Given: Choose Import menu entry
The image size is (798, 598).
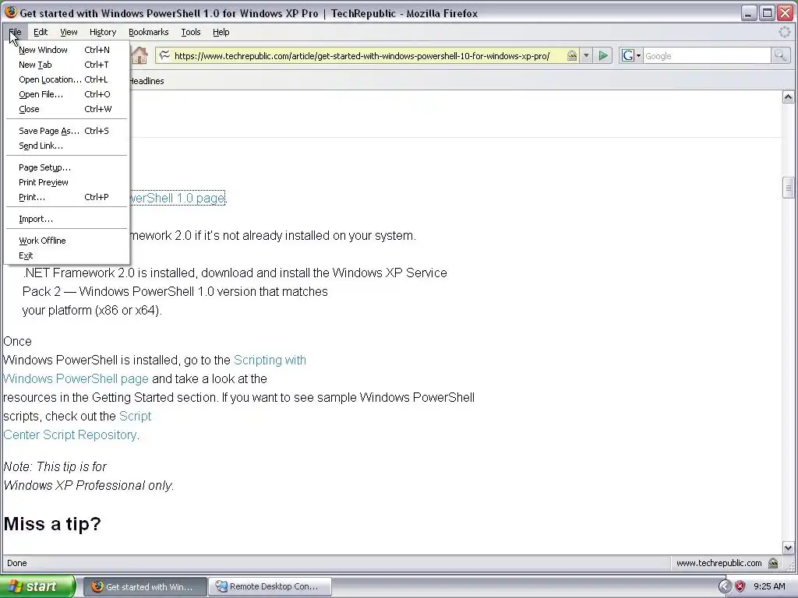Looking at the screenshot, I should coord(67,219).
